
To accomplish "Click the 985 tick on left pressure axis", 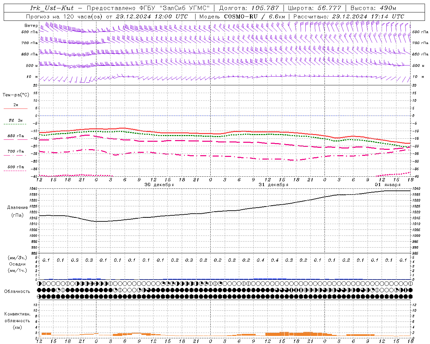I will [35, 253].
